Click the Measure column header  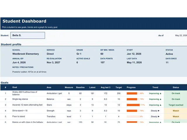click(69, 87)
